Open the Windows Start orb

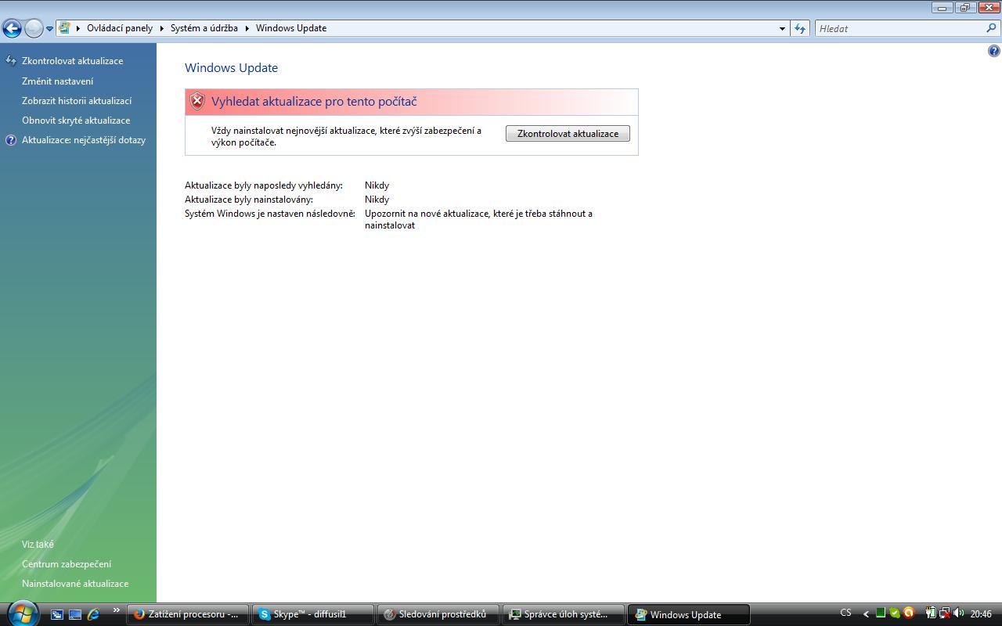click(x=22, y=613)
